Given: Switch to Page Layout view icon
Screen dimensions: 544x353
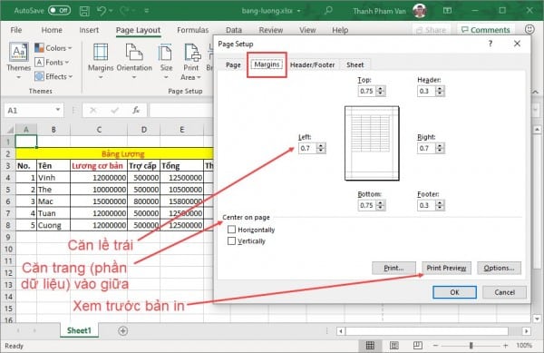Looking at the screenshot, I should tap(394, 345).
